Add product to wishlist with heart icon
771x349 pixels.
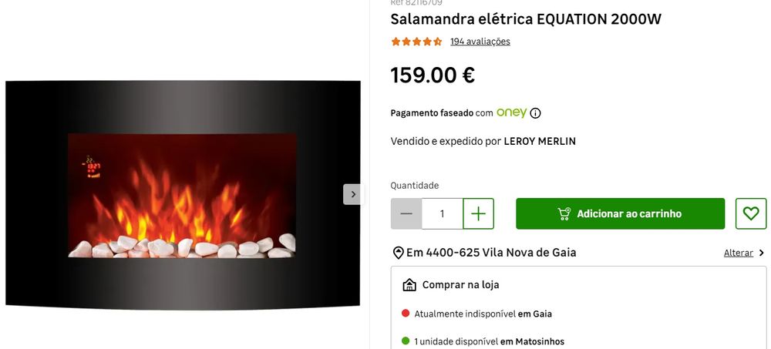(x=751, y=213)
